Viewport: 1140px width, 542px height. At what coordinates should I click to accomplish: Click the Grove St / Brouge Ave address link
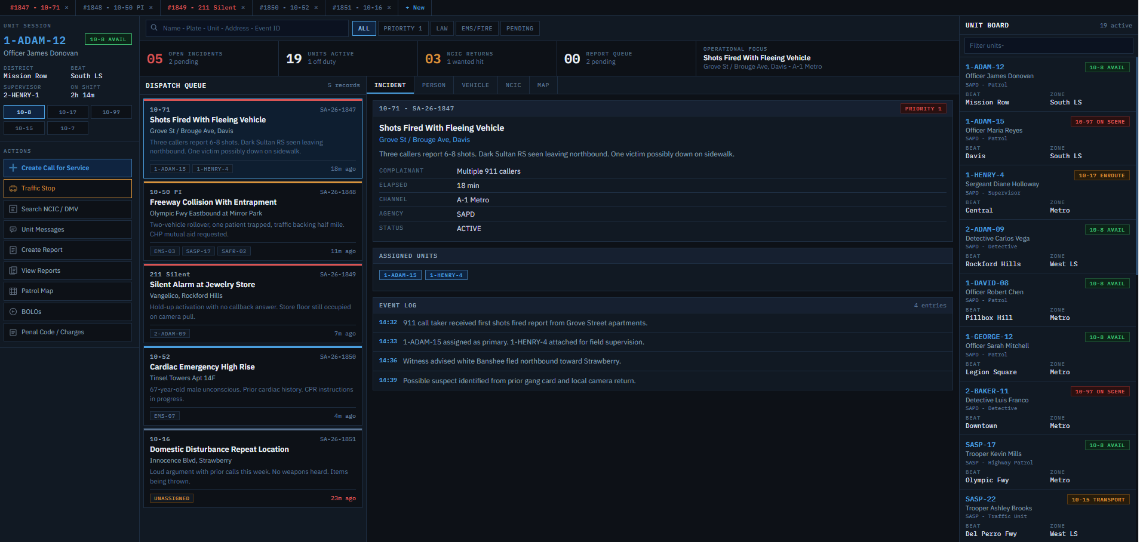pos(424,140)
